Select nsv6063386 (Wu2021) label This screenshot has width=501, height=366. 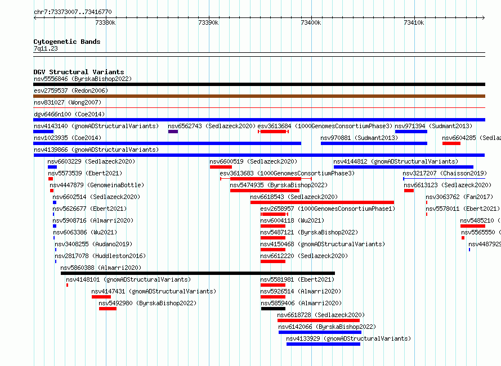point(86,232)
